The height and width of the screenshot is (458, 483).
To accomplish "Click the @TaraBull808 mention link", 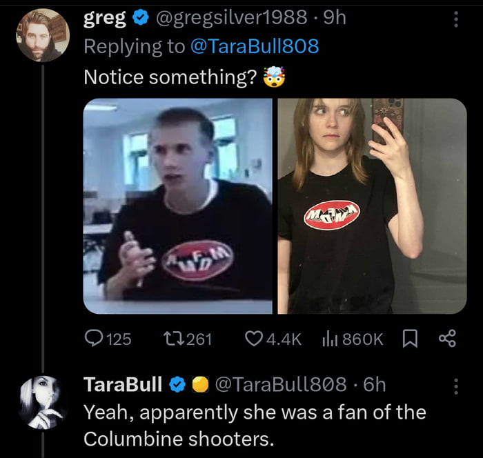I will pos(253,46).
